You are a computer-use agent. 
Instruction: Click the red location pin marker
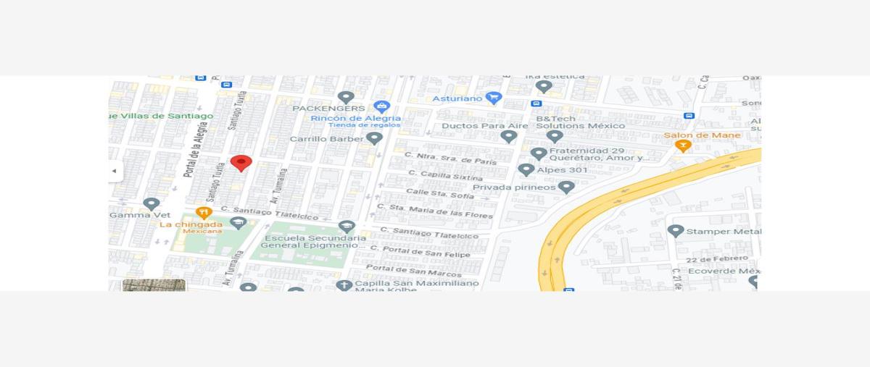point(241,163)
